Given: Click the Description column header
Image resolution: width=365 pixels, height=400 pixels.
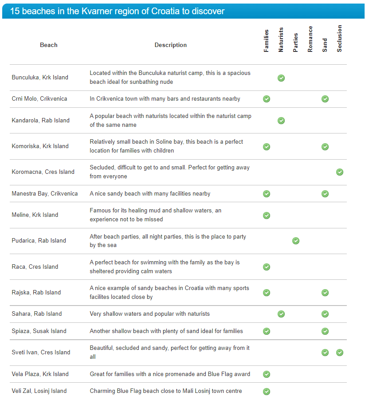Looking at the screenshot, I should click(171, 45).
